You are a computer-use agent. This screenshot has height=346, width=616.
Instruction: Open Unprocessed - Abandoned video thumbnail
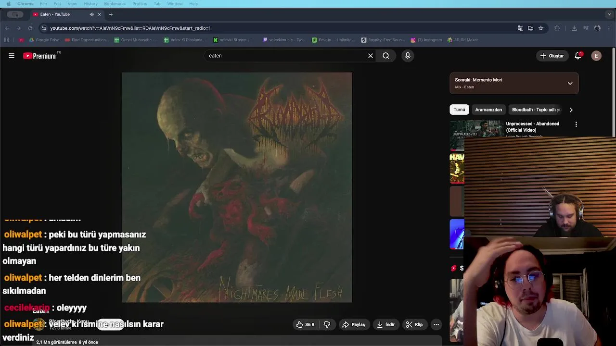tap(476, 129)
